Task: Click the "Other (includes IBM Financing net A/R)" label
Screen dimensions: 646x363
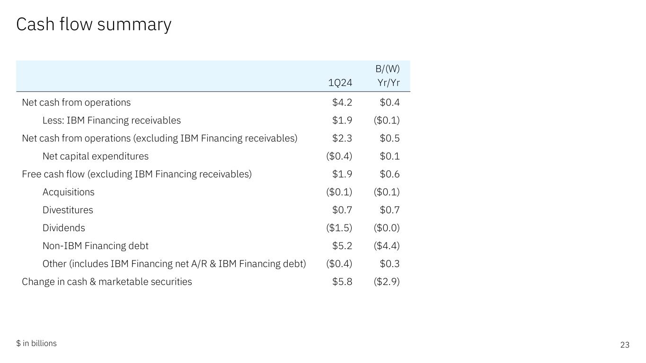Action: point(174,264)
